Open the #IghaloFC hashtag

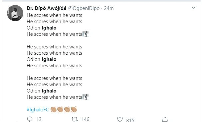(x=38, y=110)
